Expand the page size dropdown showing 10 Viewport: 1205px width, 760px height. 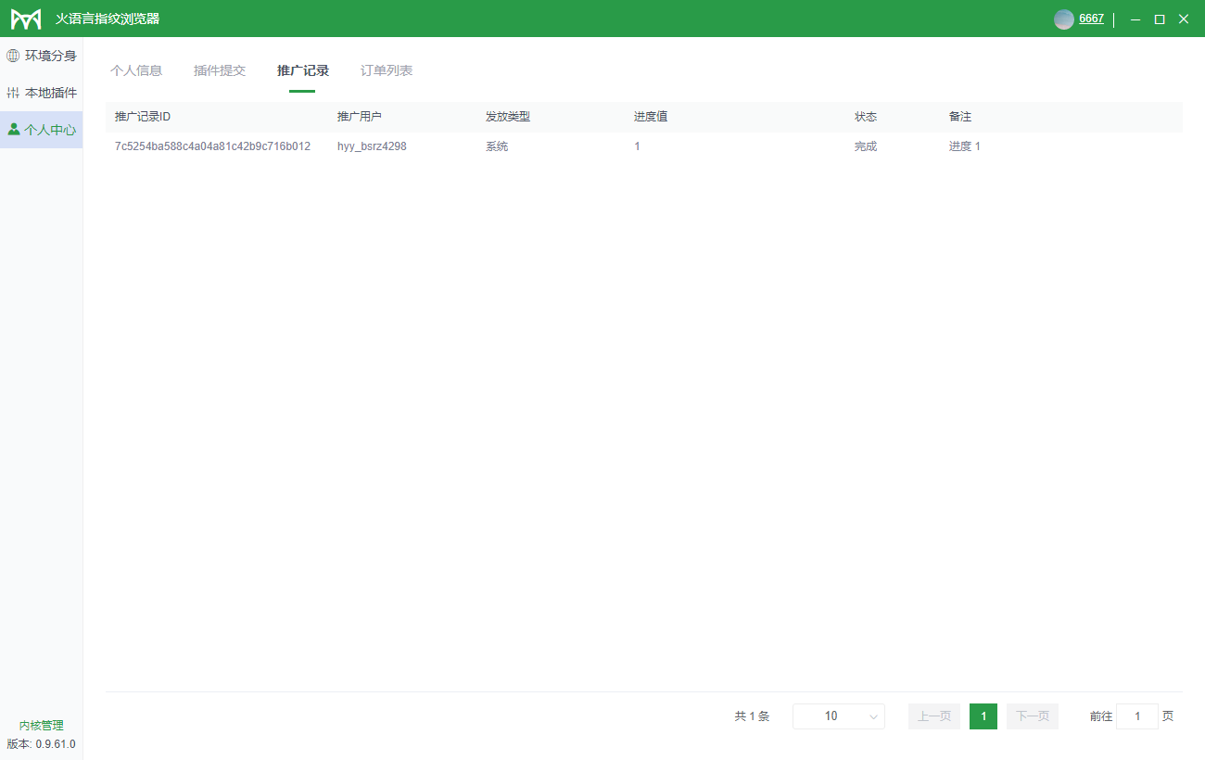pyautogui.click(x=838, y=716)
